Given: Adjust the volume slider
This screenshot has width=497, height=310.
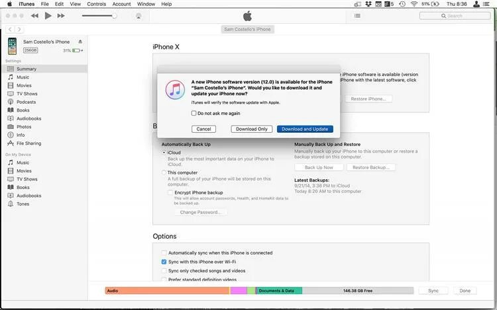Looking at the screenshot, I should [99, 16].
